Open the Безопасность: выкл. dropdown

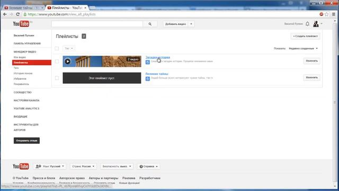coord(117,166)
